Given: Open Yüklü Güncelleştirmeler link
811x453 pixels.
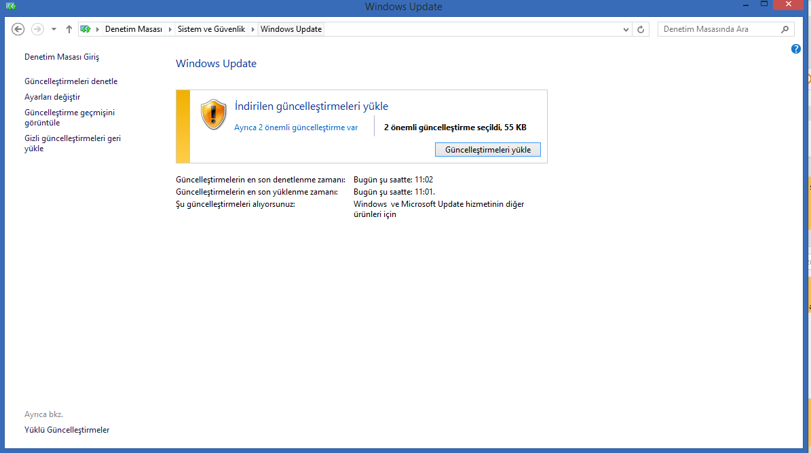Looking at the screenshot, I should (67, 430).
